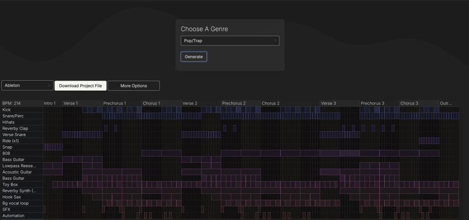Click the Generate button
Screen dimensions: 469x220
194,56
